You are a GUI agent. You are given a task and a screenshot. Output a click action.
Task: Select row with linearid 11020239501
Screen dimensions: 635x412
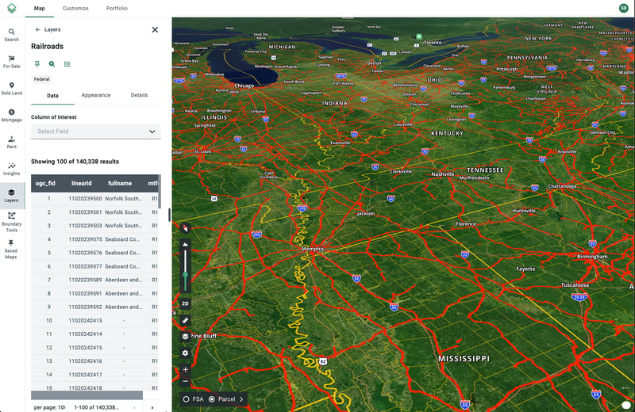(94, 212)
